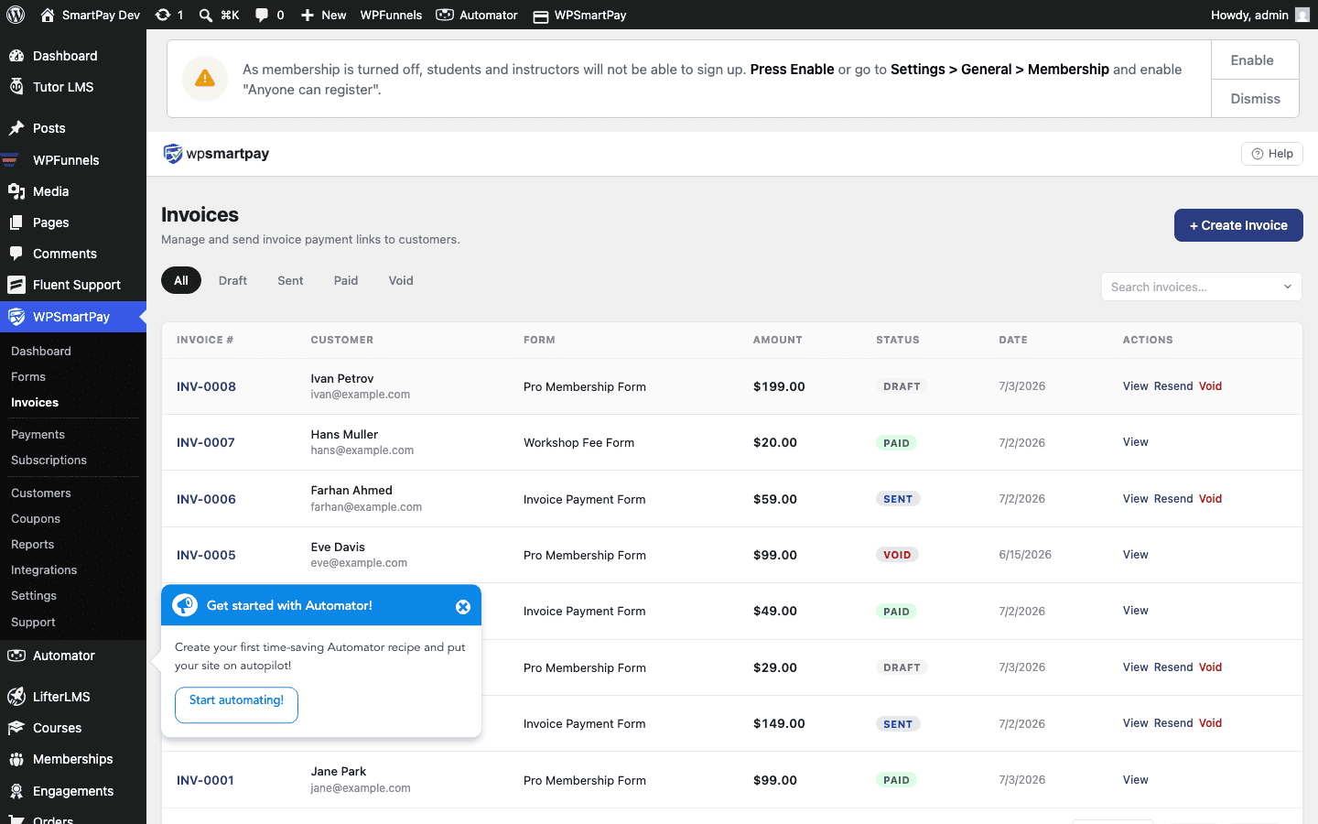Screen dimensions: 1318x824
Task: Open invoice INV-0007 link
Action: click(x=206, y=442)
